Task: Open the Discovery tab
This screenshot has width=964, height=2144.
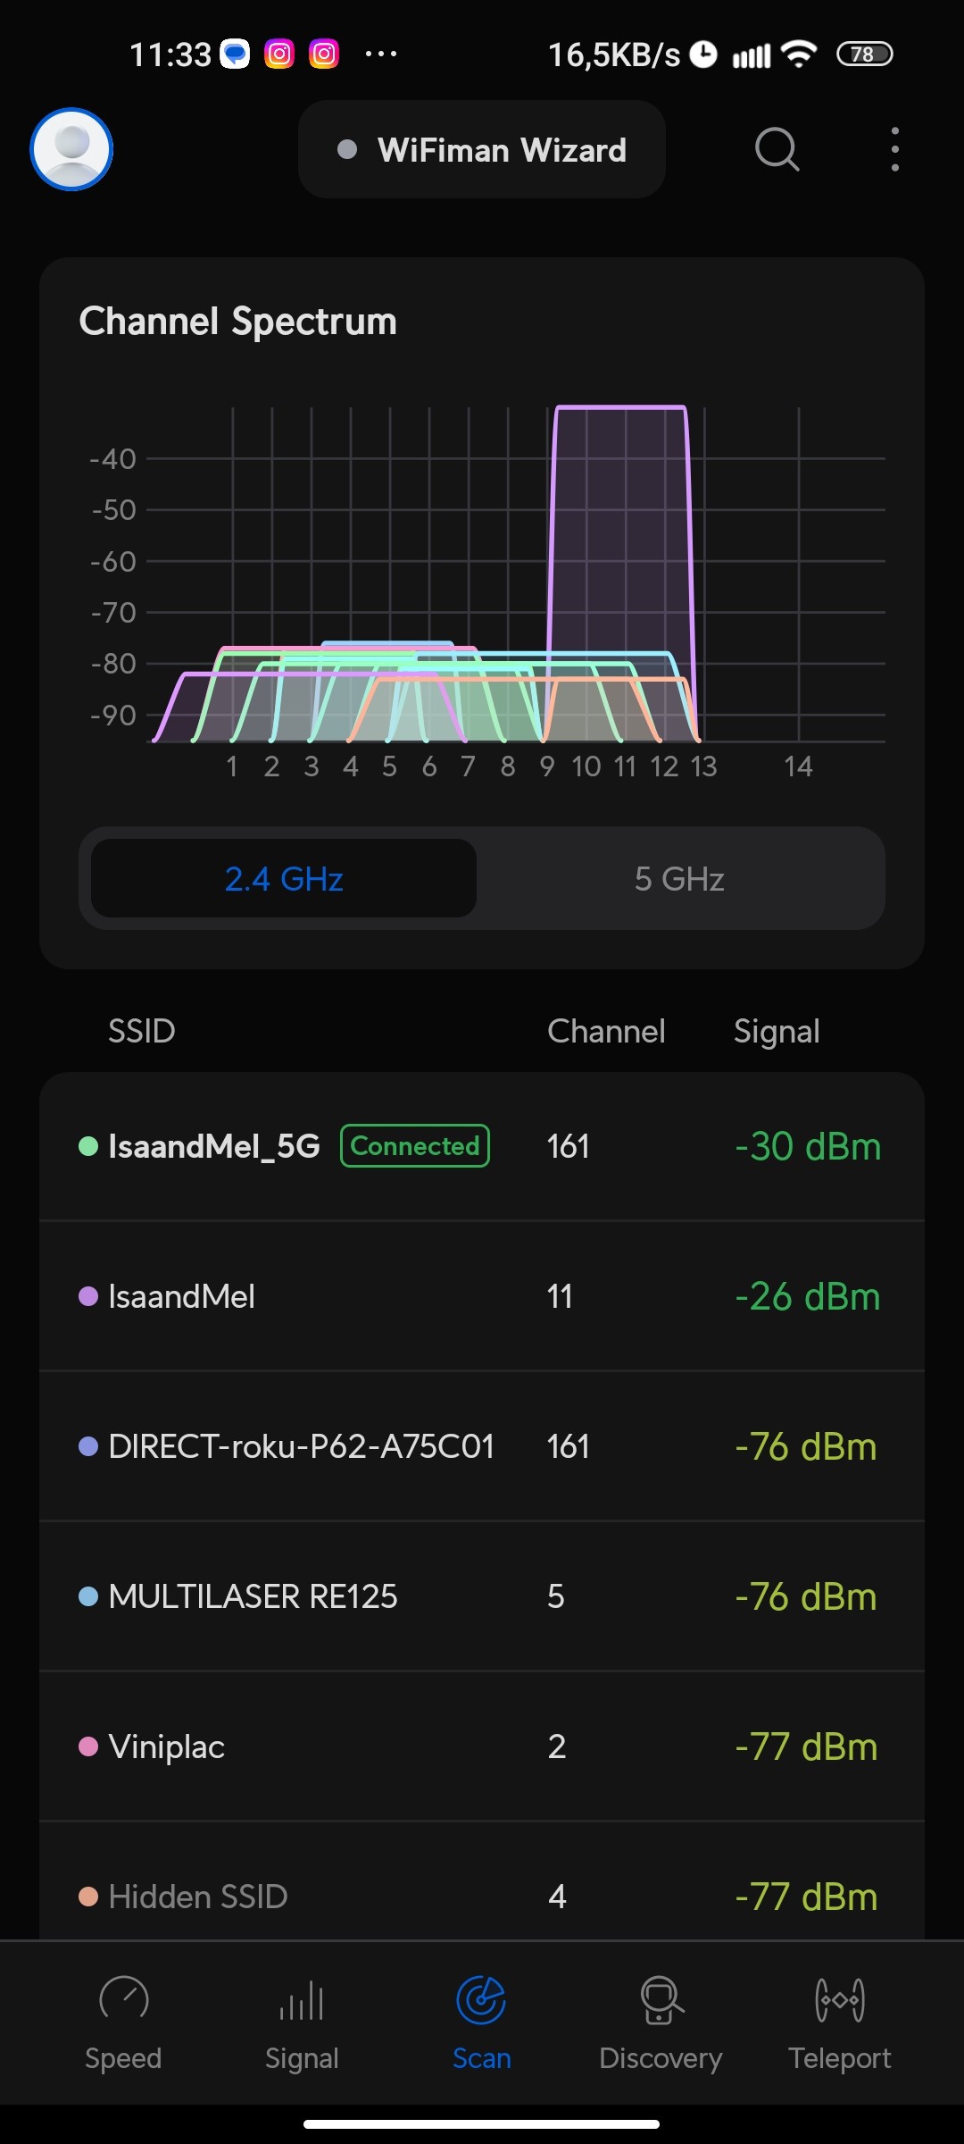Action: coord(661,2023)
